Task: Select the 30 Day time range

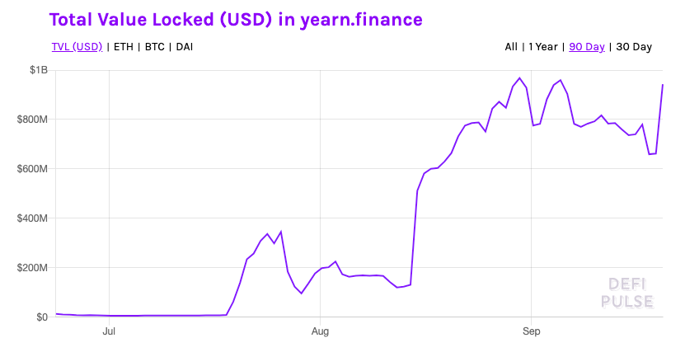Action: tap(634, 47)
